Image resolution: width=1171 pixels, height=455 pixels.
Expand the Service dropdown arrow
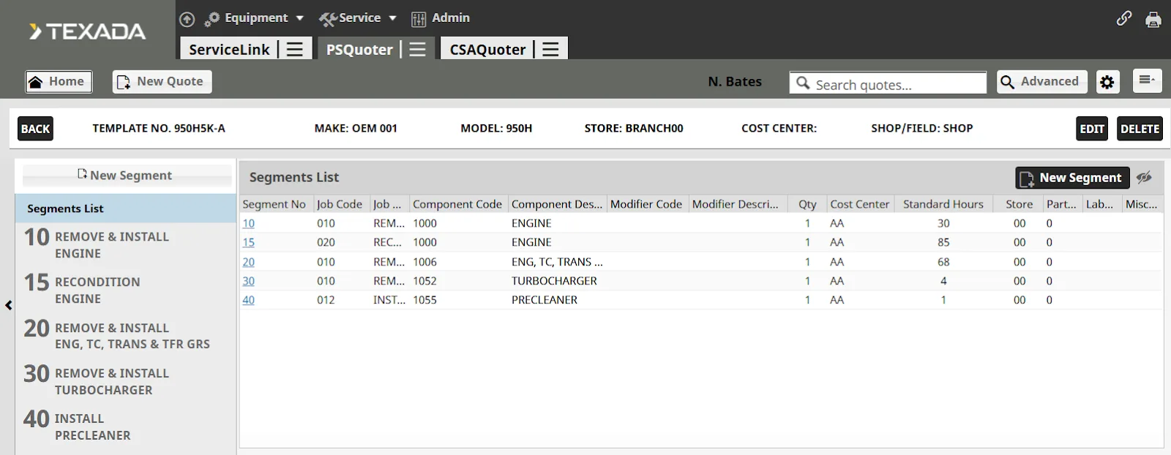(x=392, y=18)
